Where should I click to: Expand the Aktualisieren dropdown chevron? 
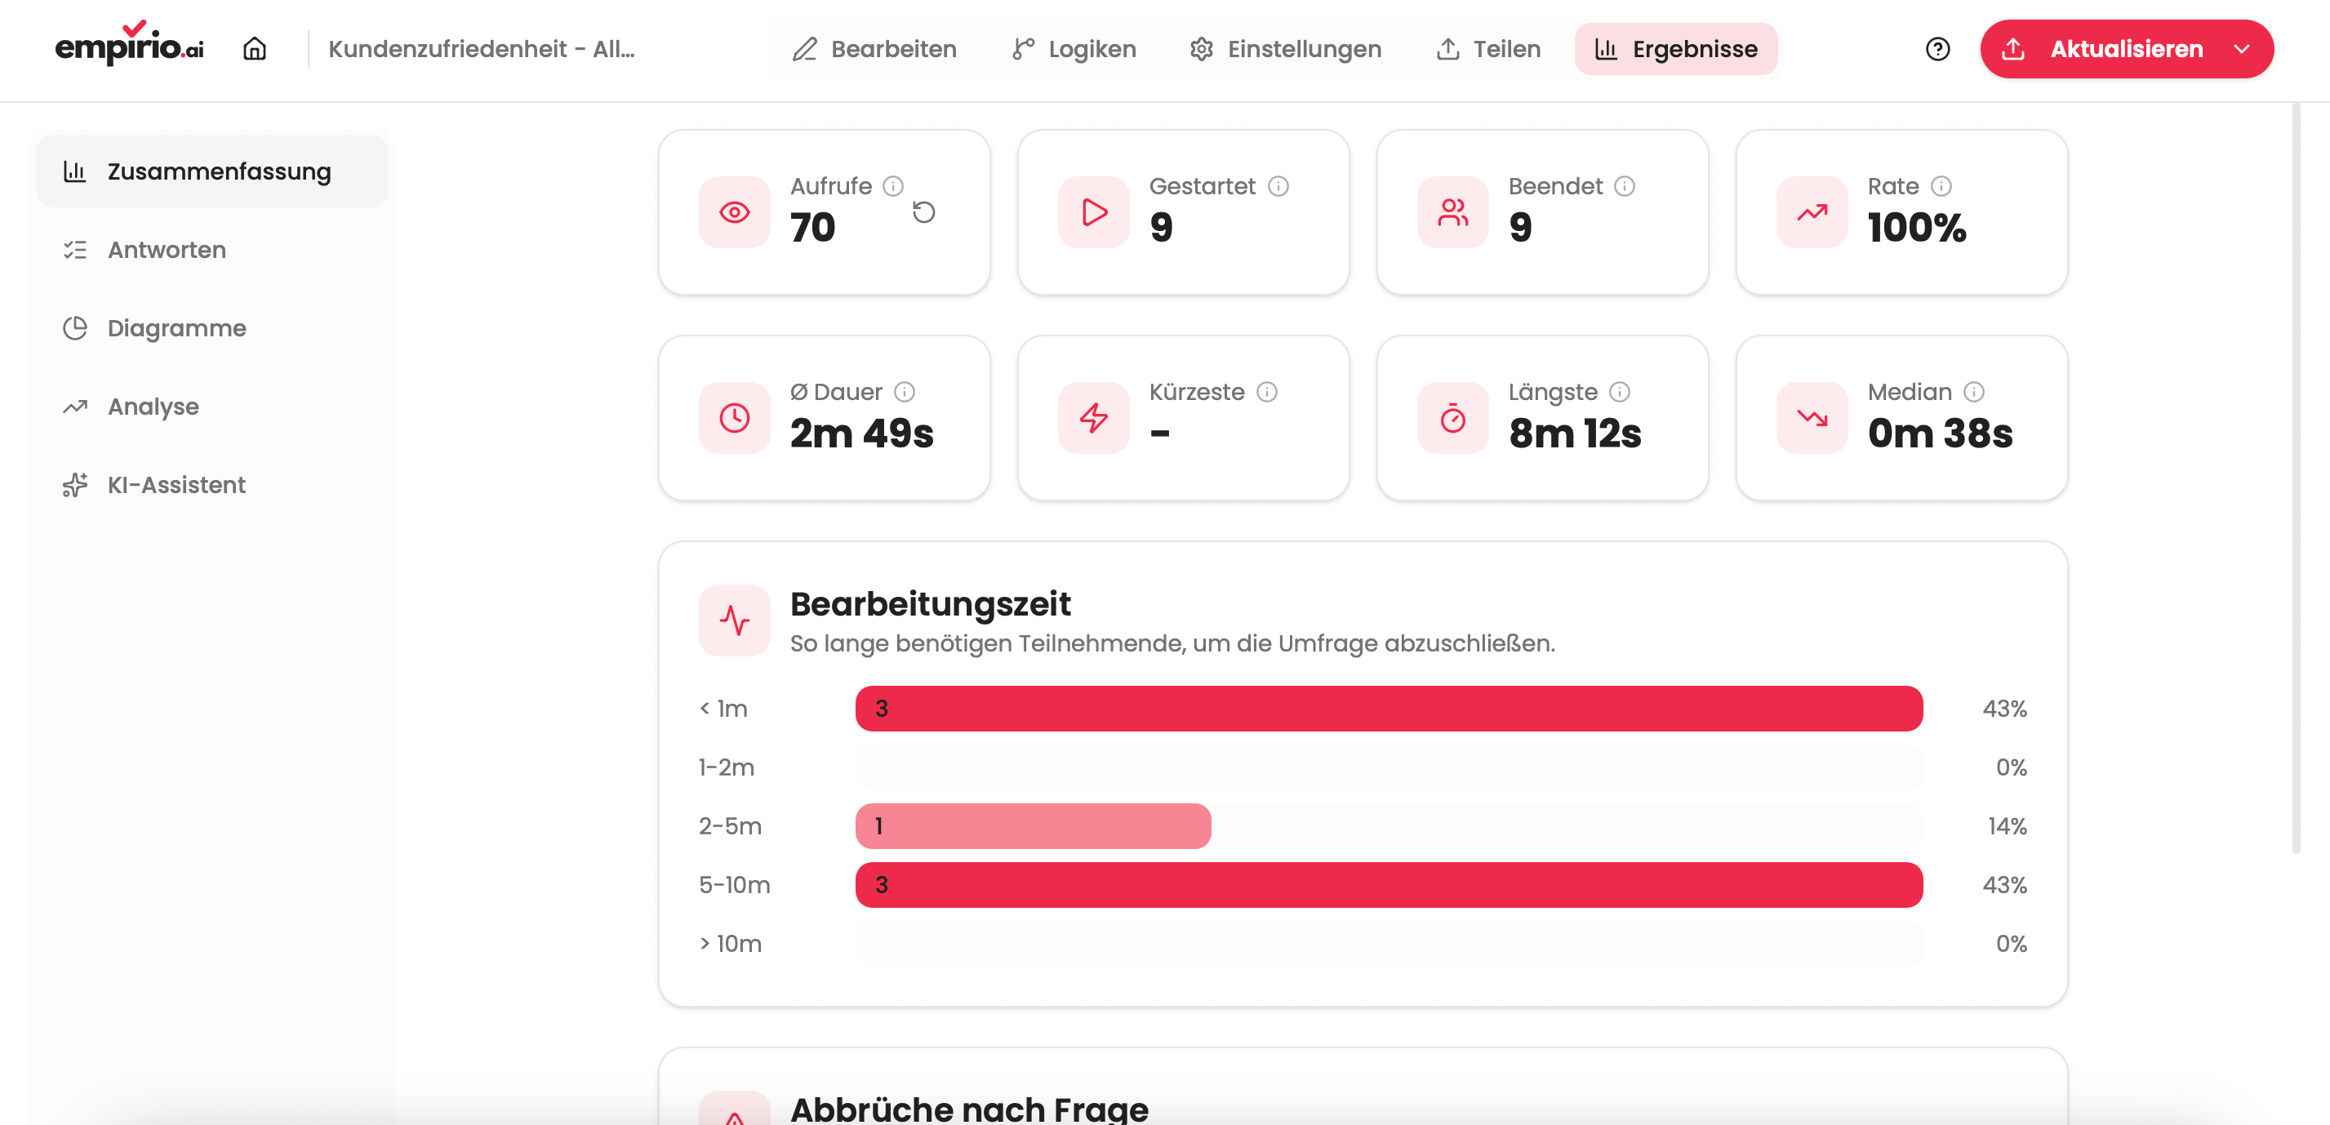point(2241,49)
